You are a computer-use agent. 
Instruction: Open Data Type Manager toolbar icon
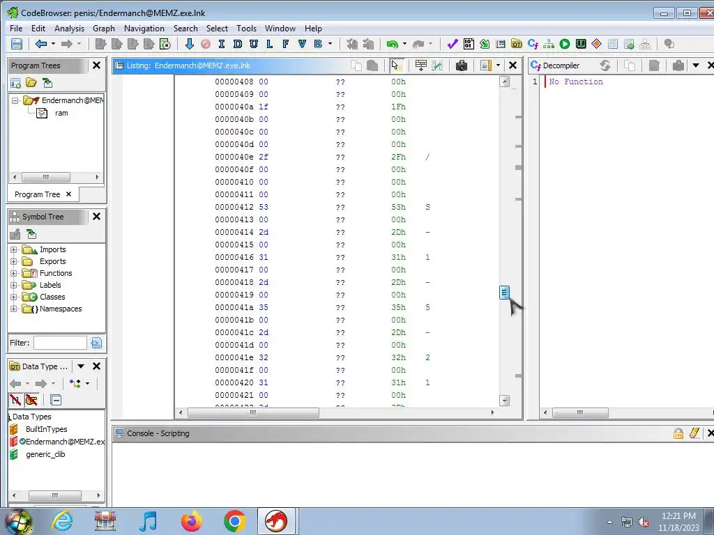click(x=517, y=44)
